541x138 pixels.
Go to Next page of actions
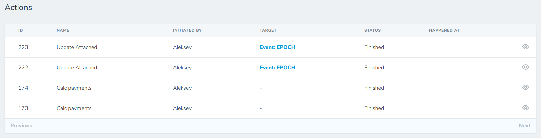(524, 126)
